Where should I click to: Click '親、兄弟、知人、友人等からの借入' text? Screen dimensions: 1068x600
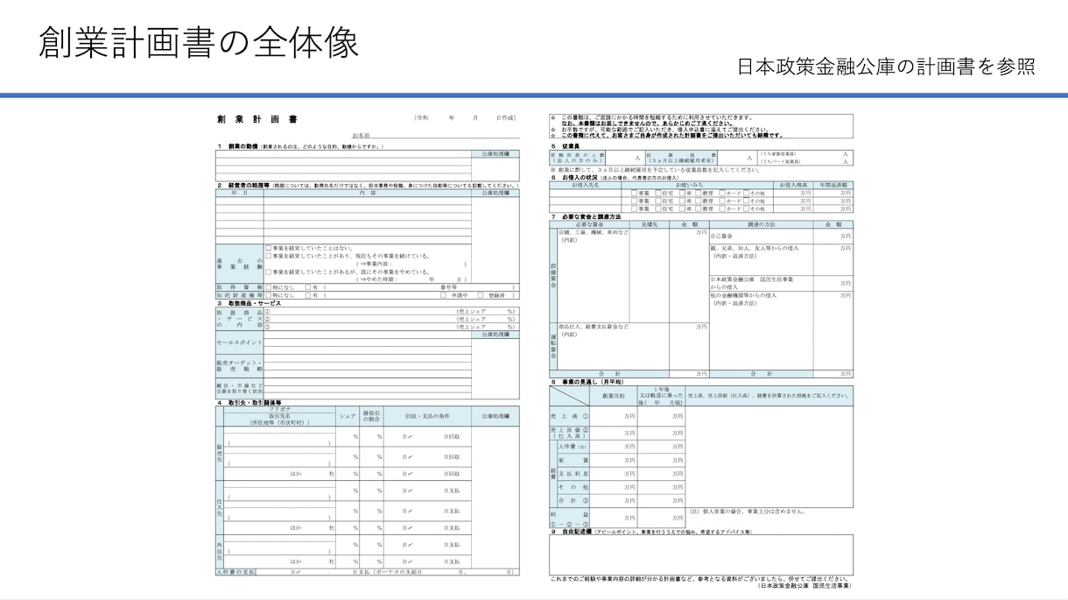(x=754, y=248)
